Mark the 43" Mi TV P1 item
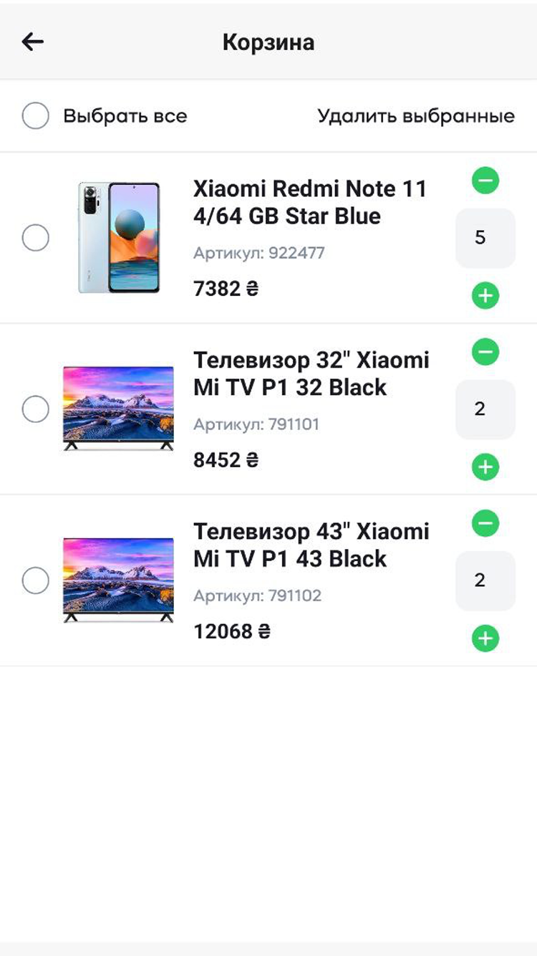 [36, 580]
